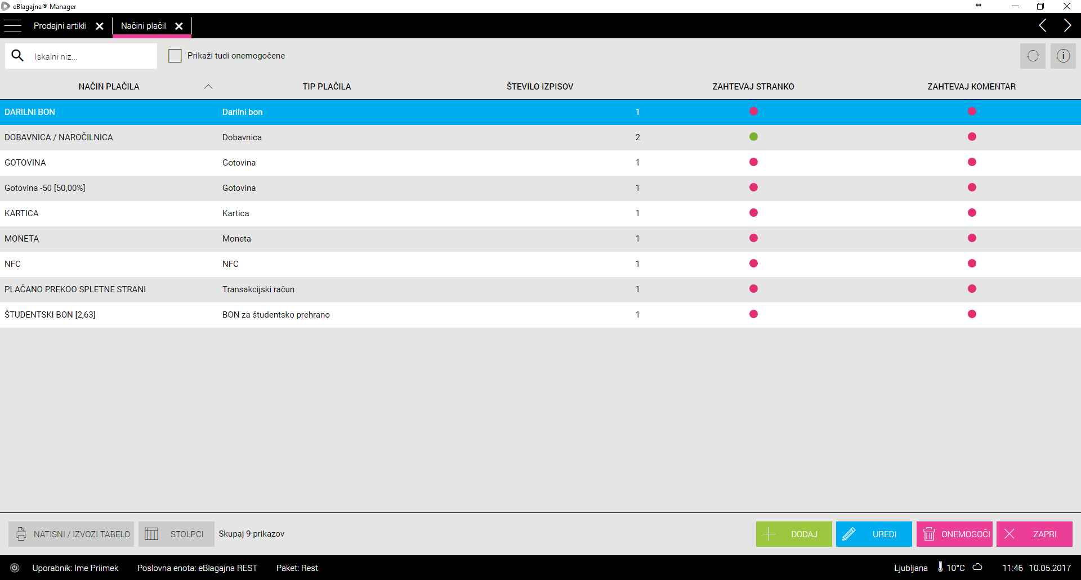This screenshot has height=580, width=1081.
Task: Click the green DODAJ button
Action: coord(793,534)
